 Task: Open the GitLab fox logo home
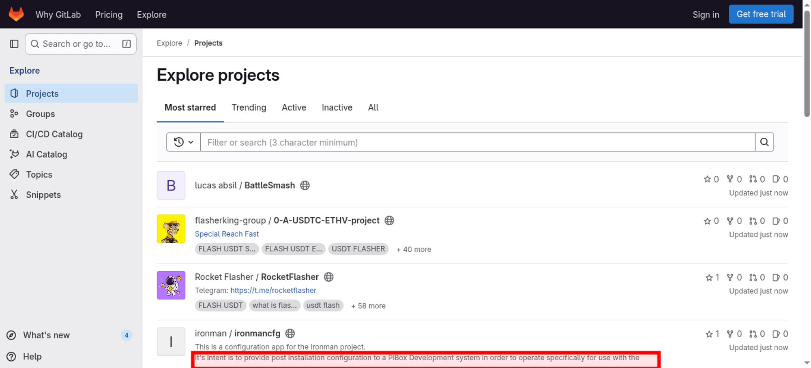tap(16, 14)
